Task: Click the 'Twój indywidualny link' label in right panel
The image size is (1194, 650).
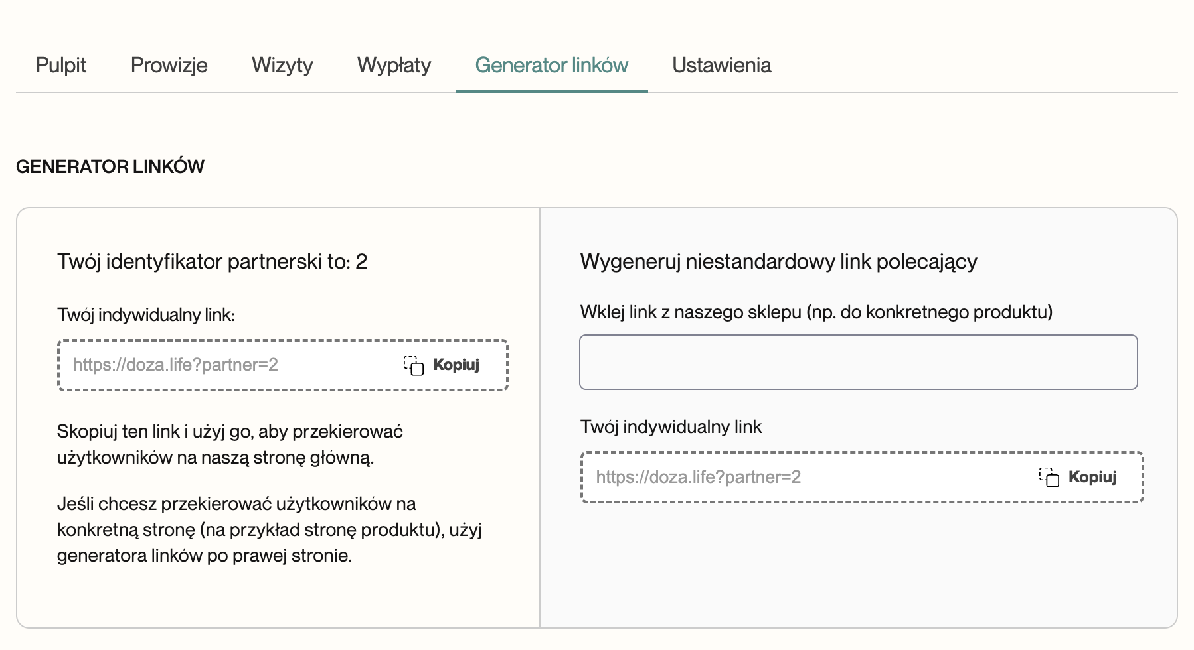Action: [671, 426]
